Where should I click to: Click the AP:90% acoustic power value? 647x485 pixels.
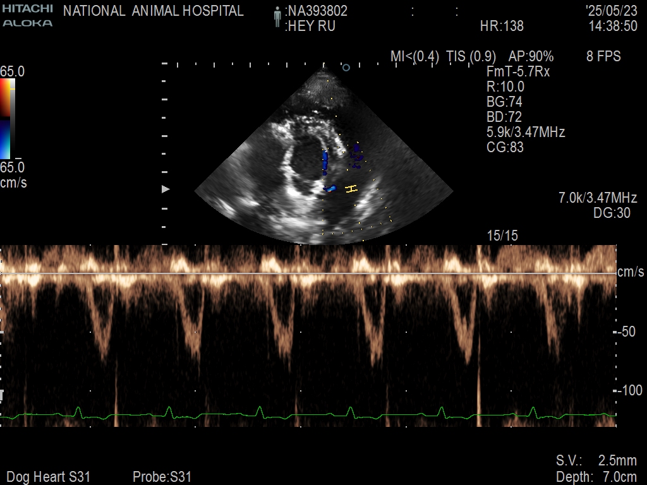point(531,56)
